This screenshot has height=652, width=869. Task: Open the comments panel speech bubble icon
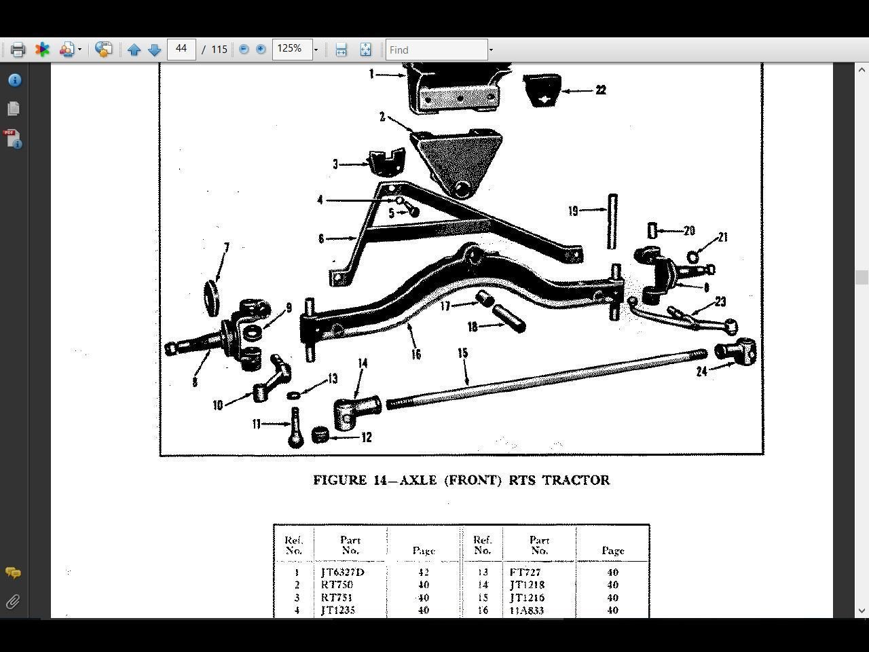pos(13,574)
